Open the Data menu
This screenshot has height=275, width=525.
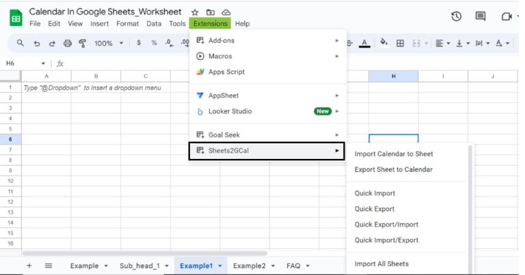tap(154, 24)
